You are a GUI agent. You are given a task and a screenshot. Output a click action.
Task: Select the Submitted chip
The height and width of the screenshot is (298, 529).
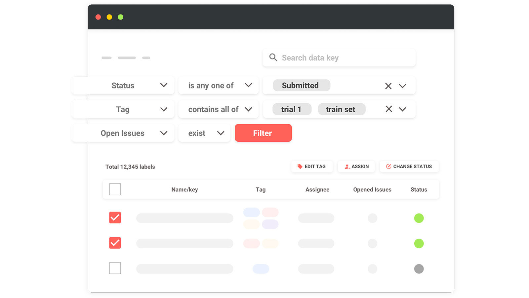pyautogui.click(x=302, y=85)
